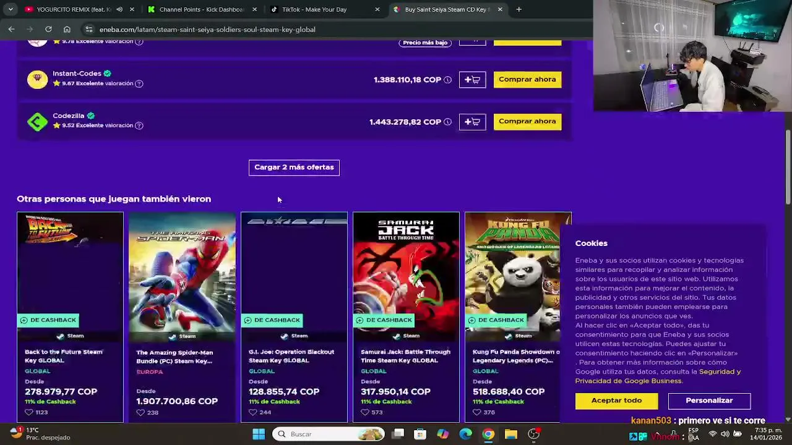
Task: Click Comprar ahora for Codezilla
Action: coord(527,121)
